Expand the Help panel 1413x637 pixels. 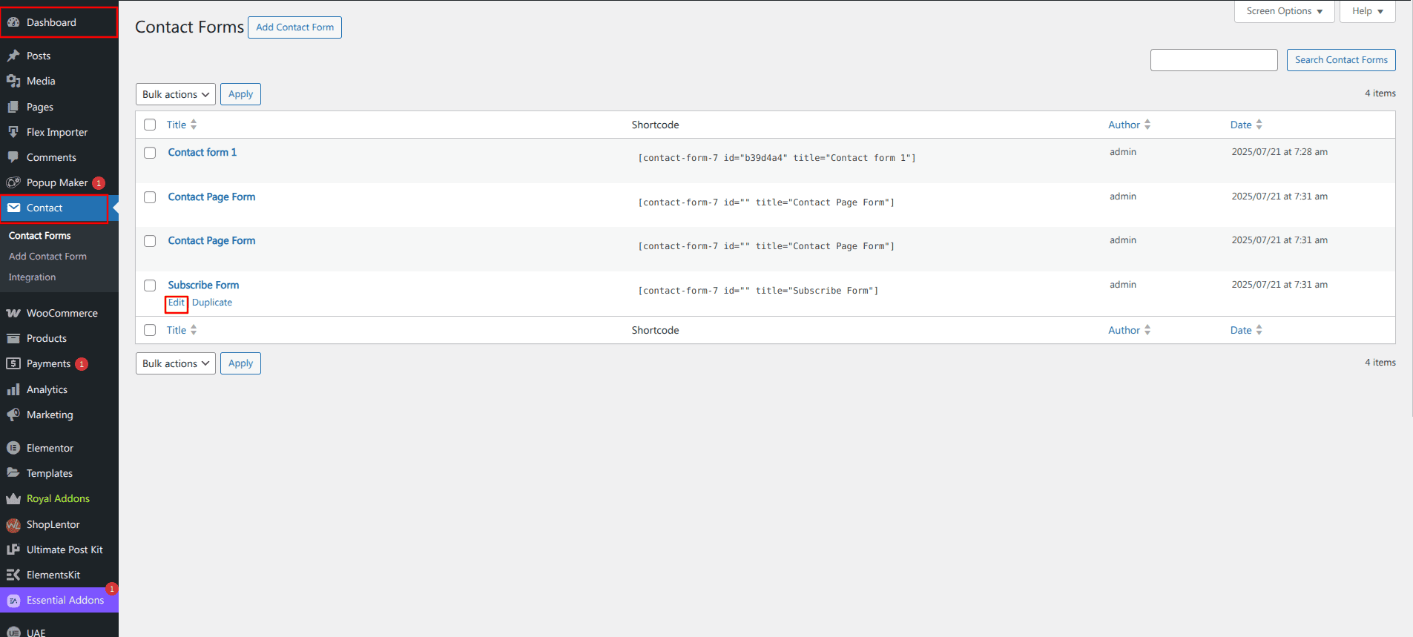tap(1367, 11)
